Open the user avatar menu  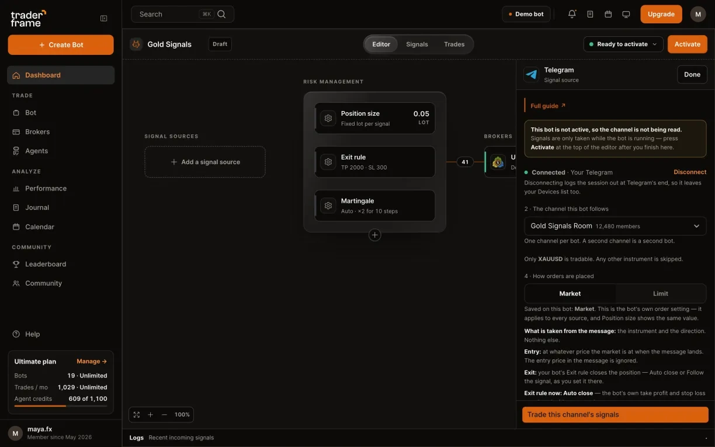pos(698,14)
